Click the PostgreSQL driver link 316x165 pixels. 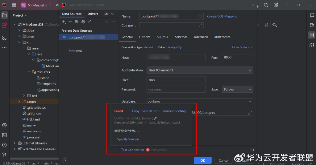tap(175, 47)
